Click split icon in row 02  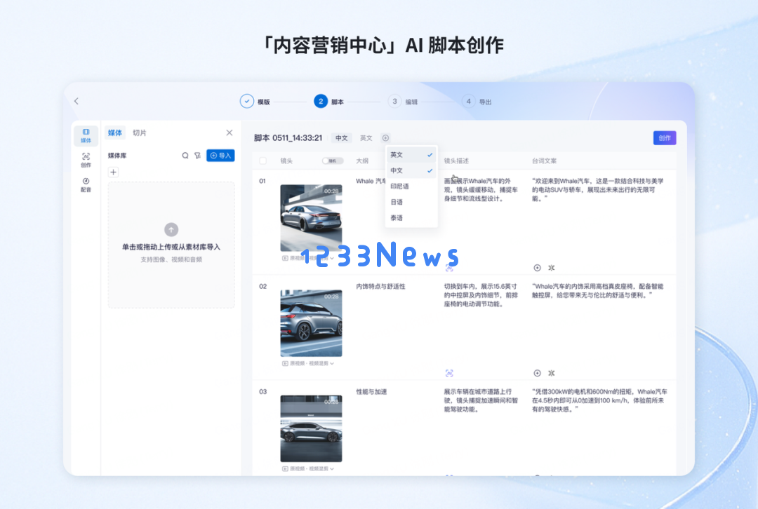click(552, 373)
